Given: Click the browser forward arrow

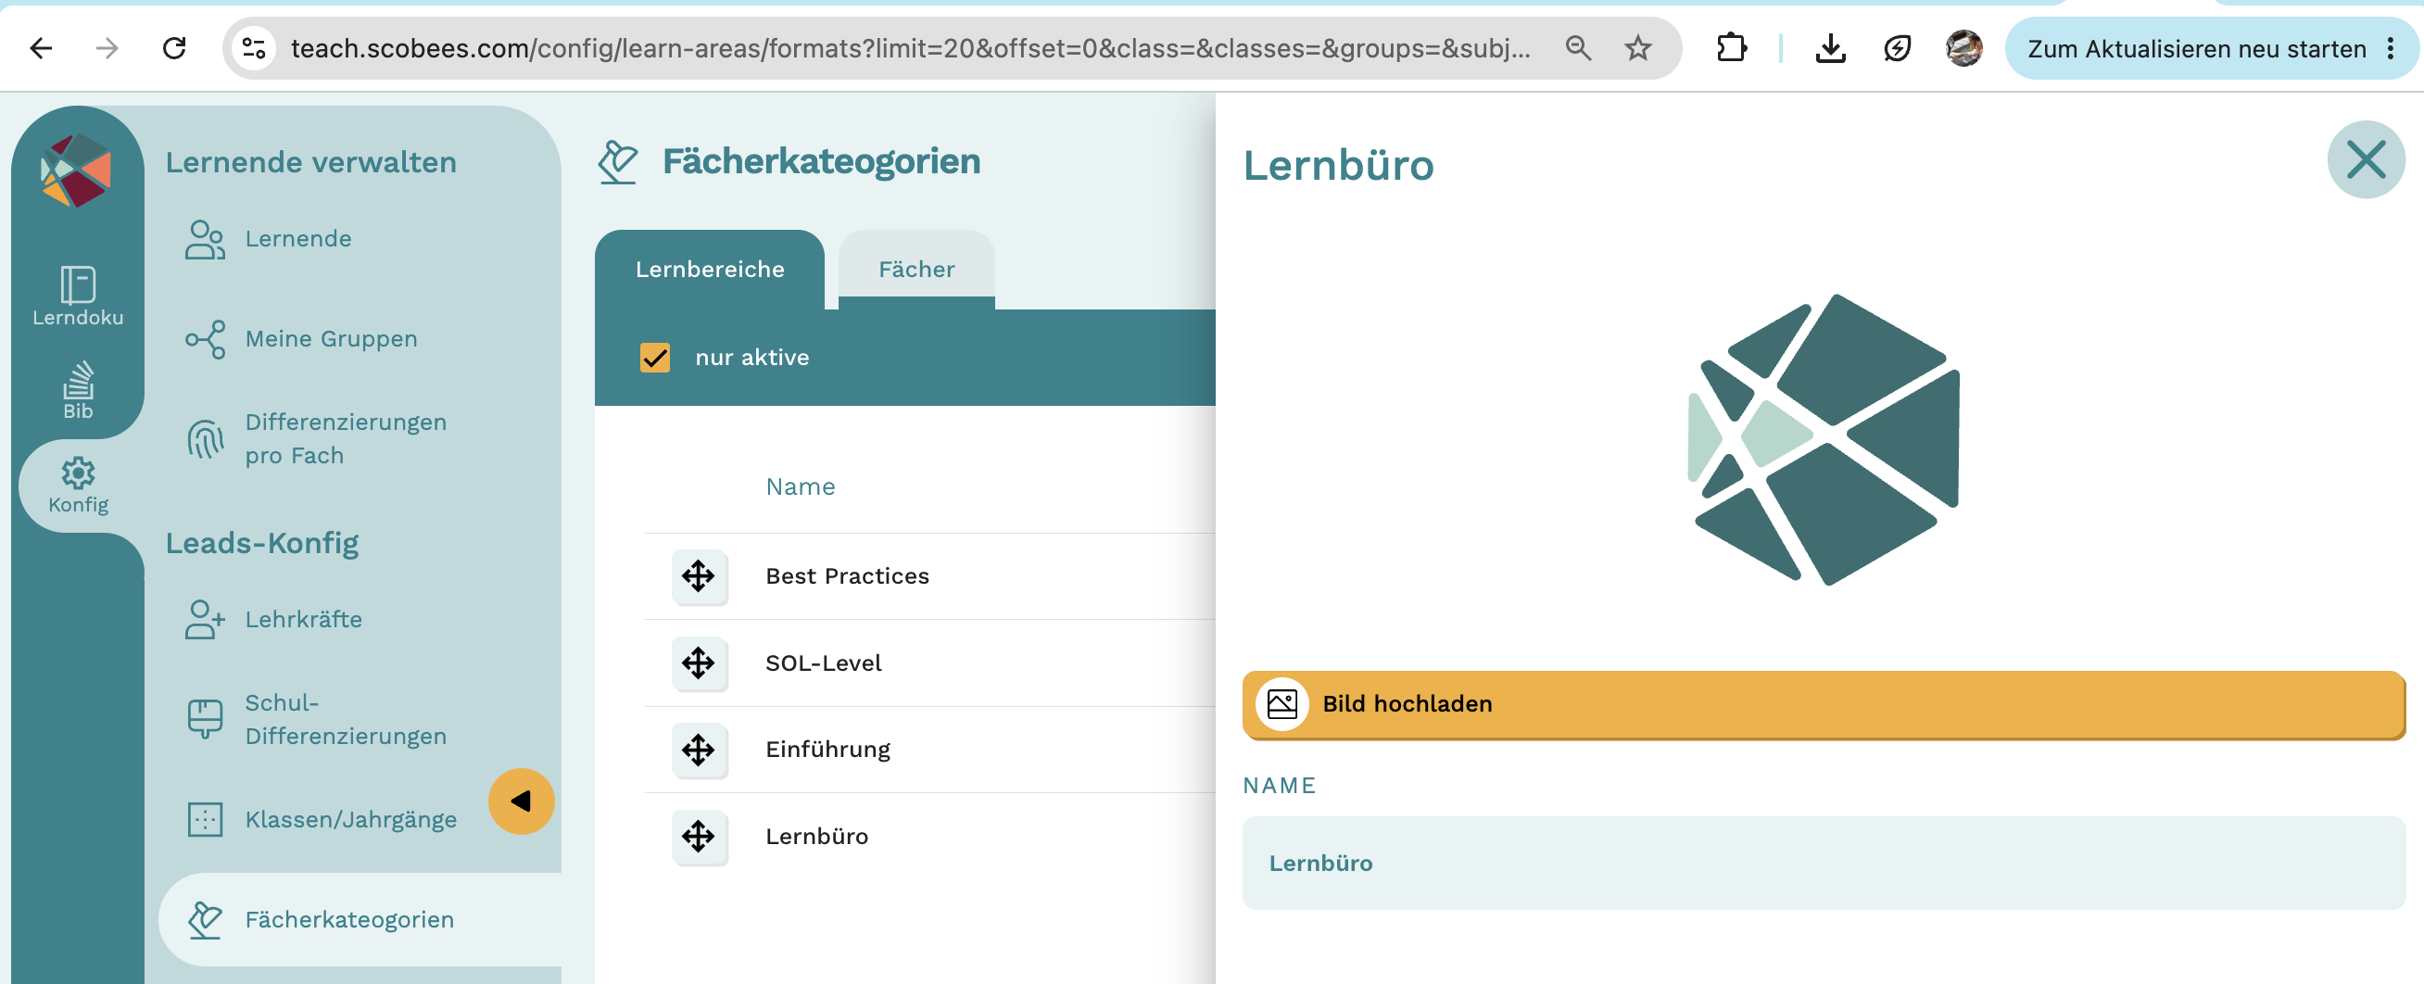Looking at the screenshot, I should tap(107, 48).
